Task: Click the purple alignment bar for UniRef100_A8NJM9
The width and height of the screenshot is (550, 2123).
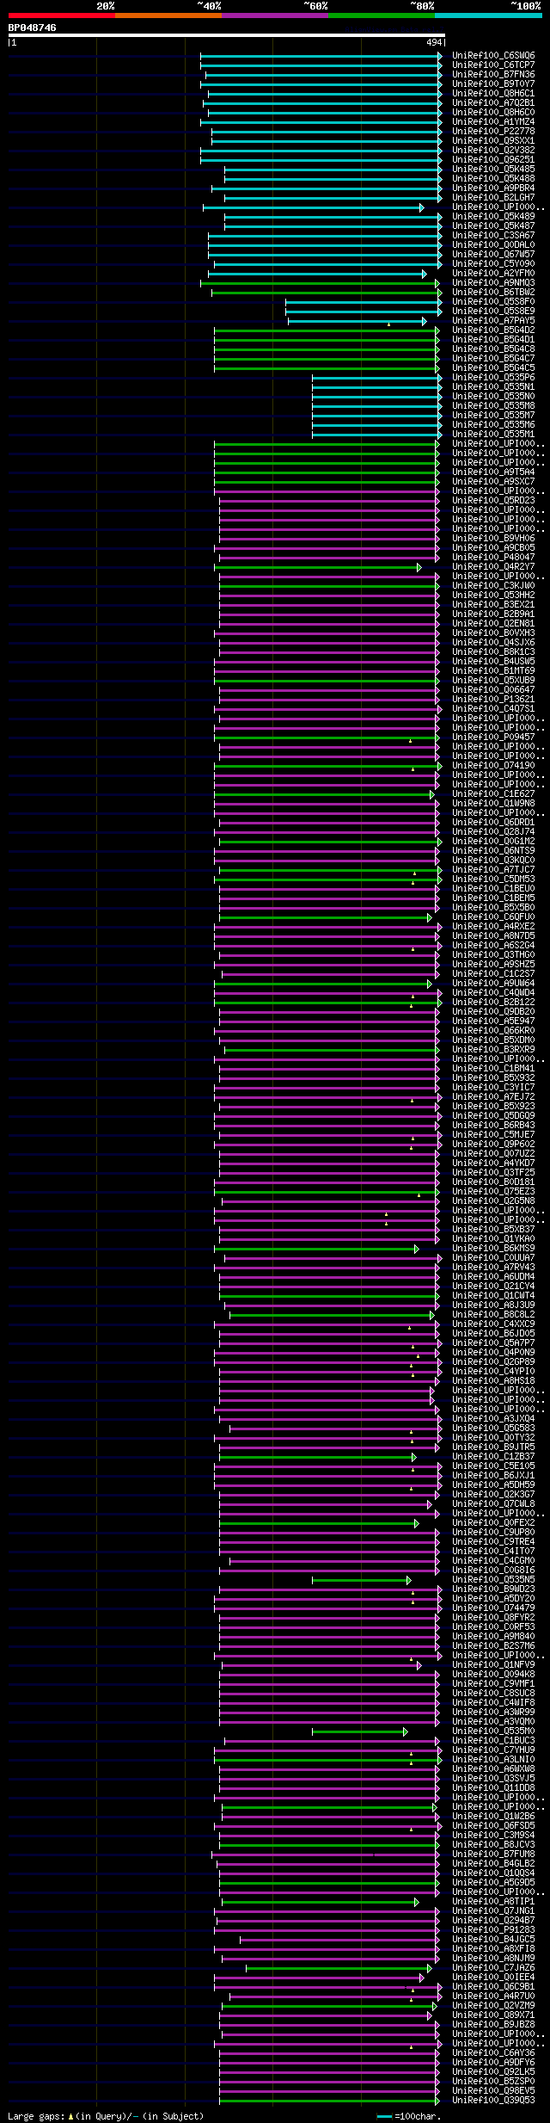Action: tap(330, 1959)
